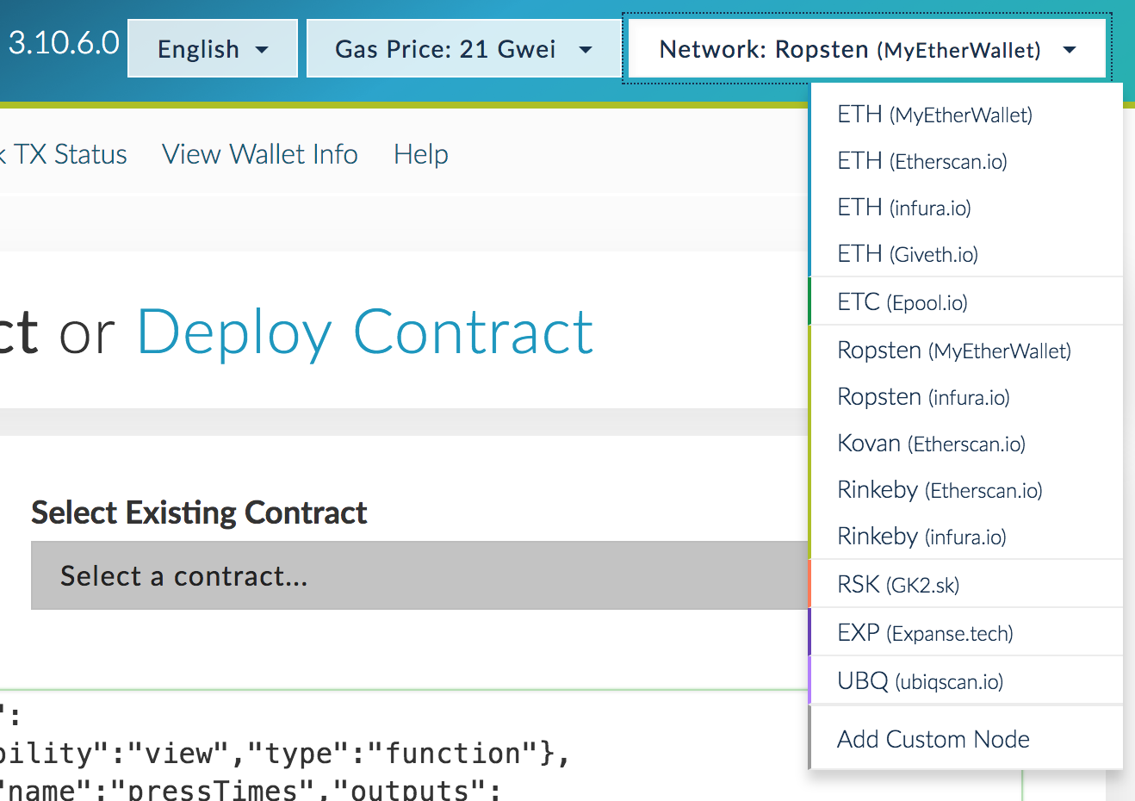
Task: Select Ropsten (MyEtherWallet) network option
Action: click(x=967, y=351)
